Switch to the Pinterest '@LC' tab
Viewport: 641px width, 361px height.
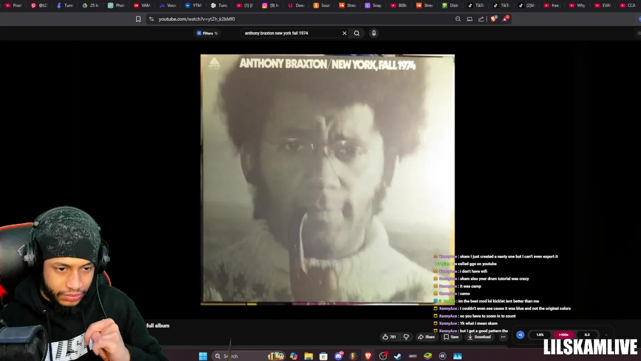click(39, 6)
